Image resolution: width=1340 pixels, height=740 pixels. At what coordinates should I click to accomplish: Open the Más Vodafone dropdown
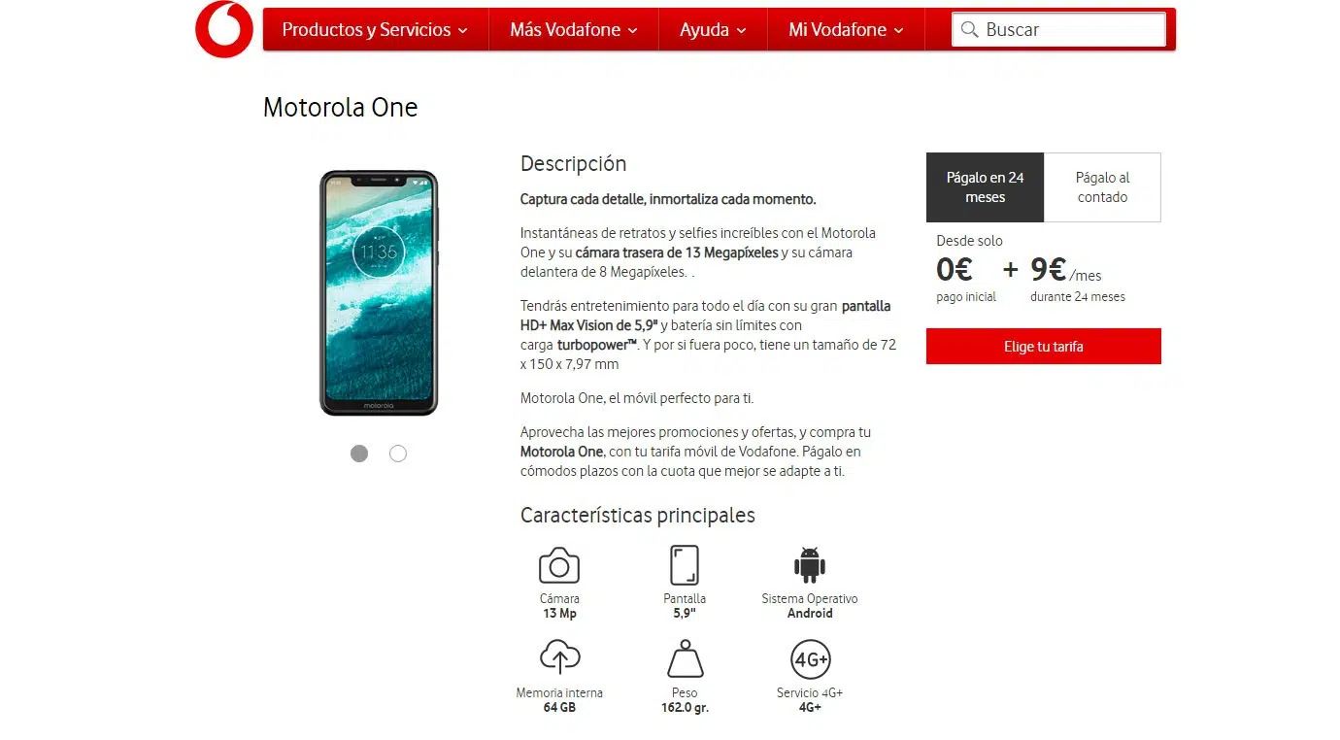(574, 30)
